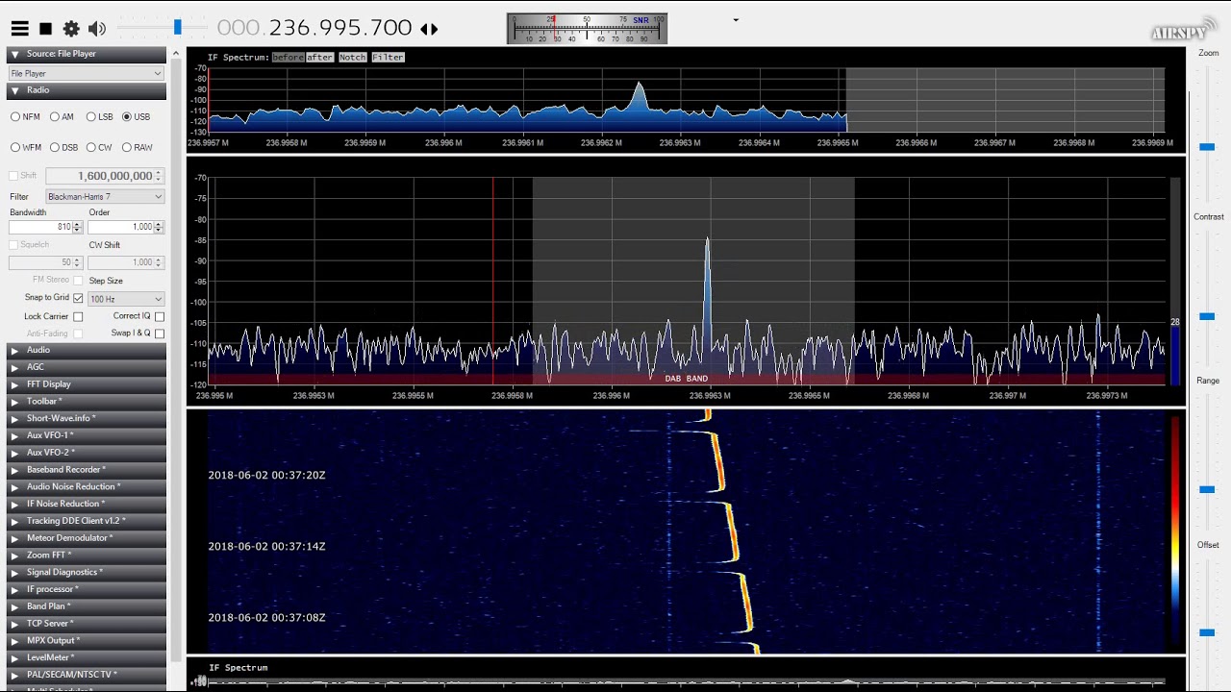Expand the FFT Display panel
This screenshot has width=1231, height=692.
tap(87, 384)
